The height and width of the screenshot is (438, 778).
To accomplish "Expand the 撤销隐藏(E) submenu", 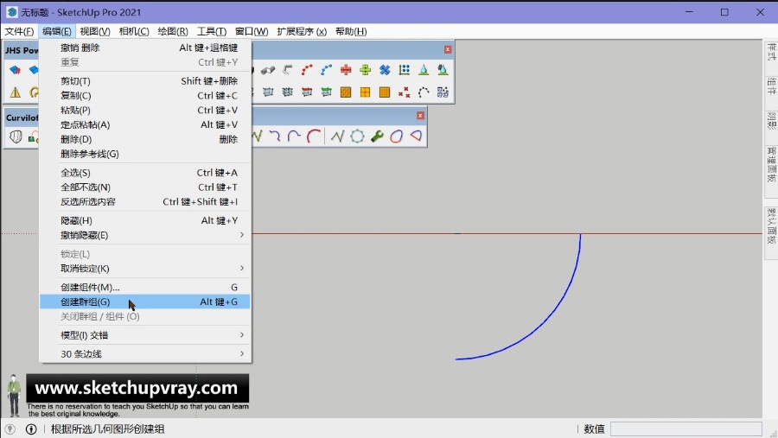I will click(145, 235).
